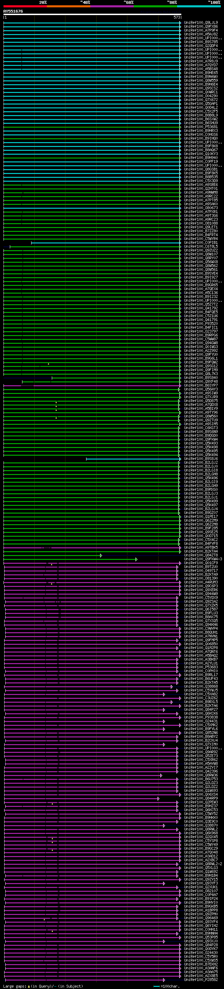Select hit label UniRef100_Q9LJL9
The image size is (224, 989).
(x=201, y=23)
